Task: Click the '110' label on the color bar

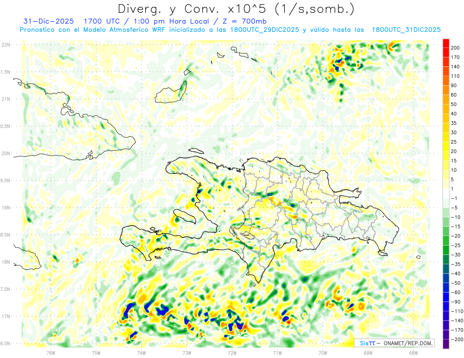Action: (x=455, y=76)
